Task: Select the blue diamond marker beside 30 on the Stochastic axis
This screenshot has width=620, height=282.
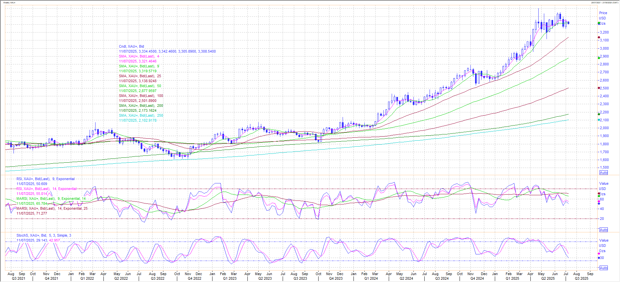Action: coord(599,258)
